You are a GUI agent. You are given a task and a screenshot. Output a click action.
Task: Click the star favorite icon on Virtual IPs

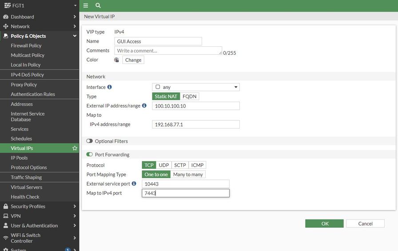tap(75, 148)
